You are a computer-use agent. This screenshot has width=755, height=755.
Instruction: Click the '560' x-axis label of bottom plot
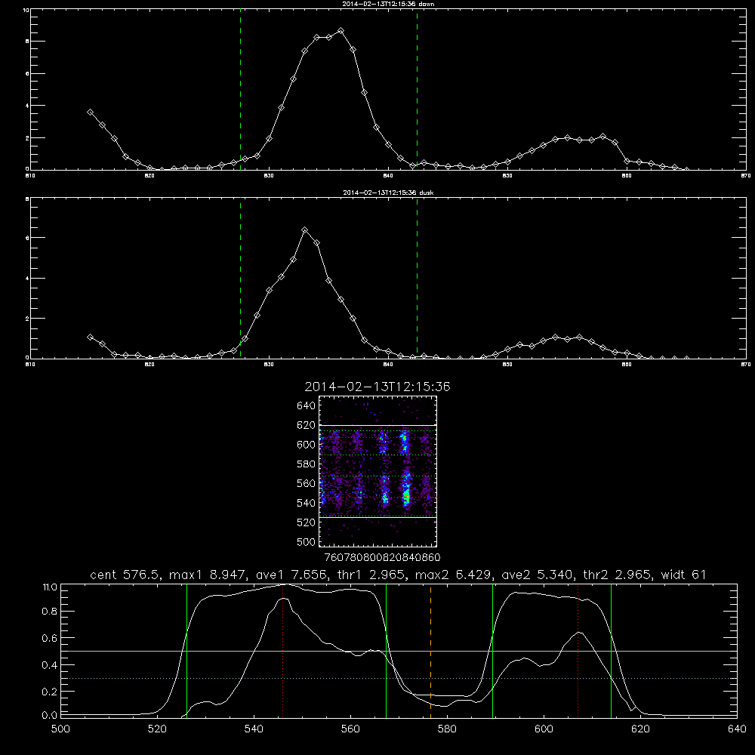[x=350, y=729]
